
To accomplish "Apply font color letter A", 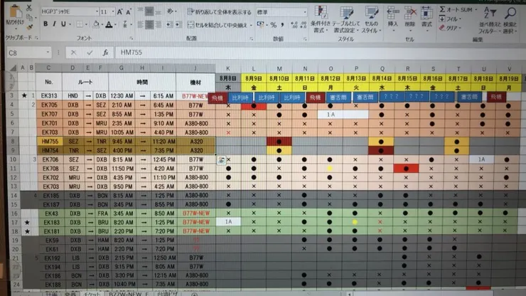I will (x=109, y=24).
